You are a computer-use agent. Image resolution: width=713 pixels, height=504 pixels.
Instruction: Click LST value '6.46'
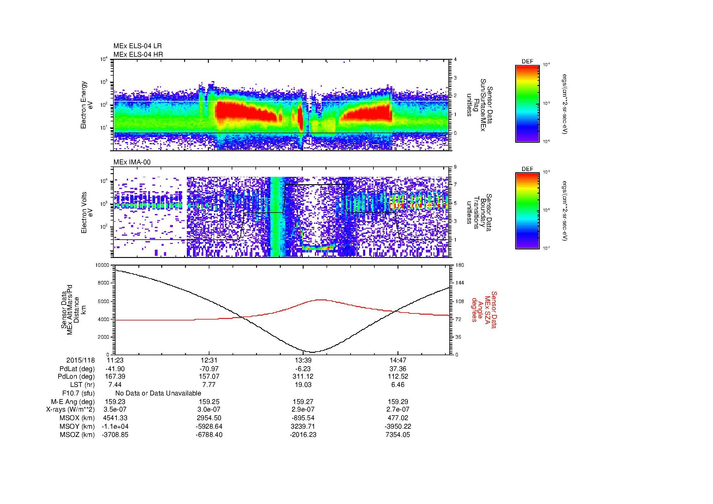397,385
